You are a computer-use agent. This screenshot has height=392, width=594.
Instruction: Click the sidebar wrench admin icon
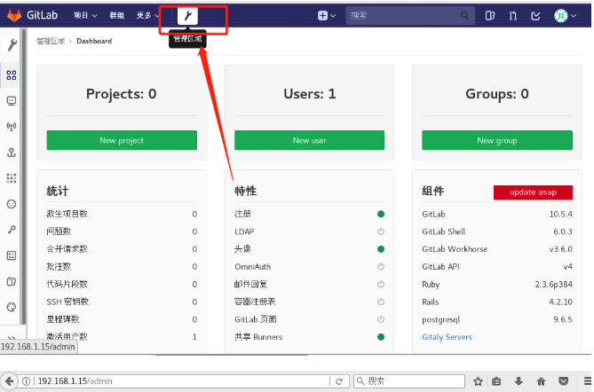[x=12, y=44]
